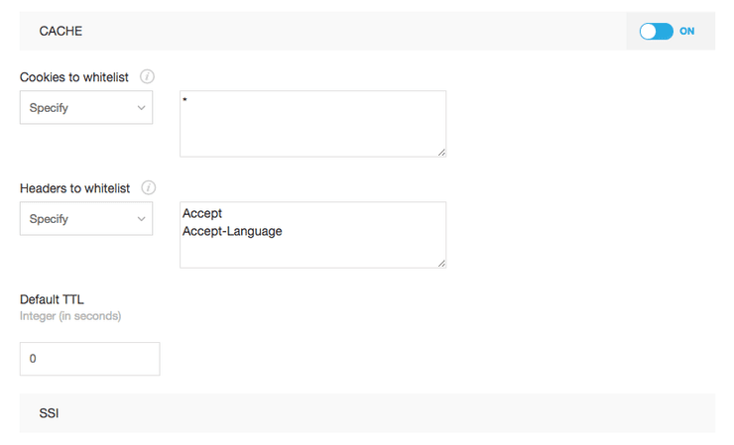734x445 pixels.
Task: Click the Cookies to whitelist info icon
Action: (147, 76)
